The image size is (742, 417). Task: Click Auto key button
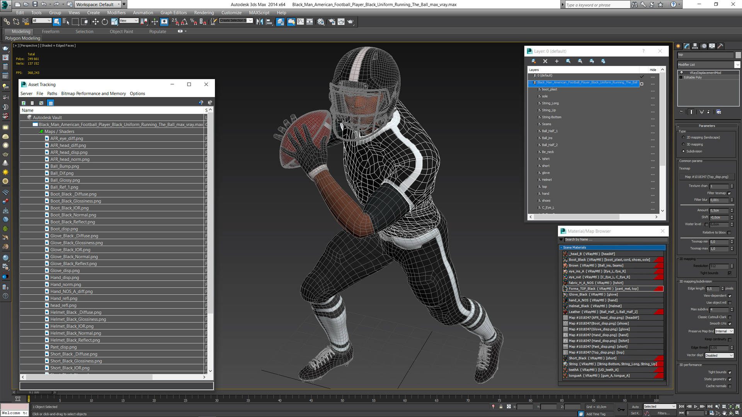[x=635, y=407]
